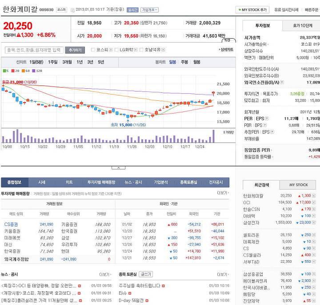
Task: Open 동일업종 등락률 details arrow
Action: tap(272, 157)
